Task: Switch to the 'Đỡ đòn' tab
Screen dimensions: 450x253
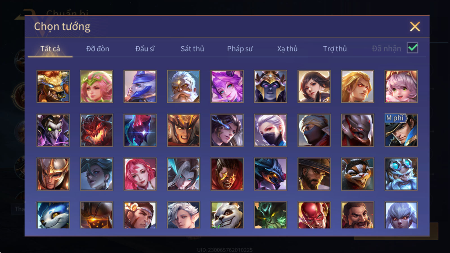Action: pos(98,49)
